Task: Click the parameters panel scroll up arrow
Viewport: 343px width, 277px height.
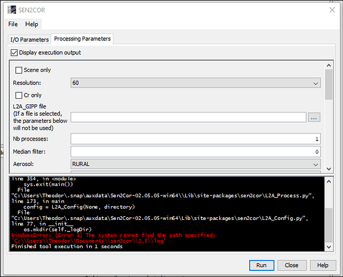Action: [x=329, y=65]
